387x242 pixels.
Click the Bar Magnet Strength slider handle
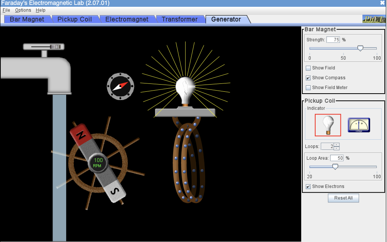361,48
